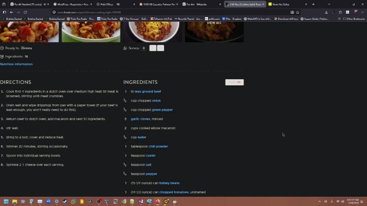Viewport: 367px width, 206px height.
Task: Click the Dropbox tray icon
Action: [326, 201]
